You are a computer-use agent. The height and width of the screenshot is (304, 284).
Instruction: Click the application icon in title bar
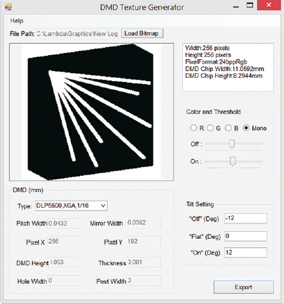[x=8, y=7]
